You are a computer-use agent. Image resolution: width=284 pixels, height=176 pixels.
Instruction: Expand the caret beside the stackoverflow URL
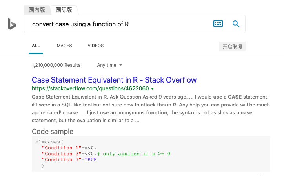(x=152, y=89)
